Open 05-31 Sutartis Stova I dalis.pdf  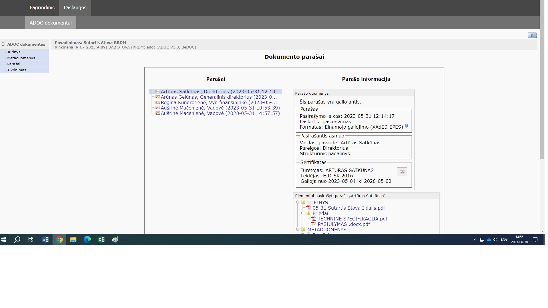[x=348, y=208]
